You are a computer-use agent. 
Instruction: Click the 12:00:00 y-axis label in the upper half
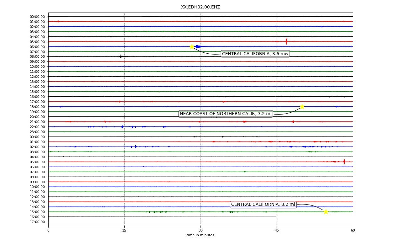pyautogui.click(x=37, y=77)
